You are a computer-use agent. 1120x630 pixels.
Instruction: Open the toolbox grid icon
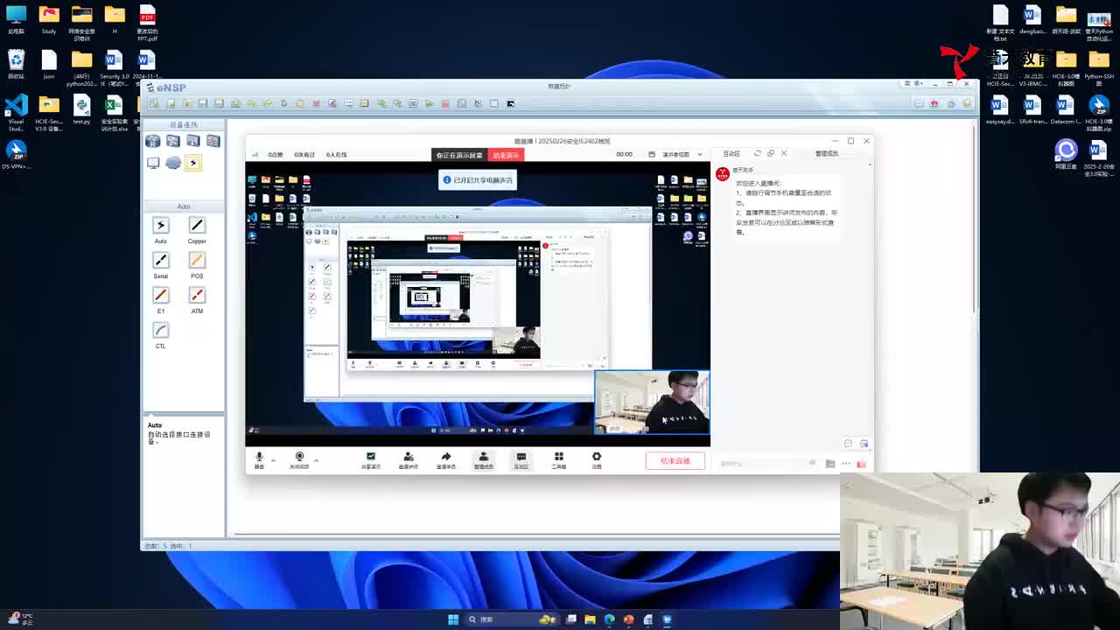[559, 459]
